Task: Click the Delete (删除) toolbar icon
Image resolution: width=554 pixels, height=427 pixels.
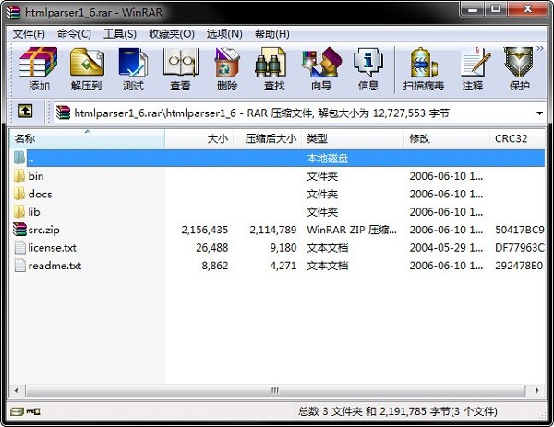Action: point(227,62)
